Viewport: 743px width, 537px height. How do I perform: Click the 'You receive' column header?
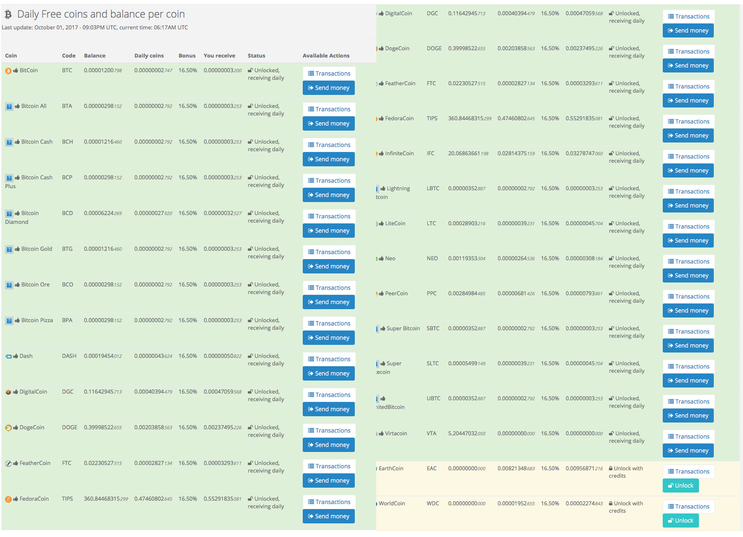pyautogui.click(x=219, y=56)
